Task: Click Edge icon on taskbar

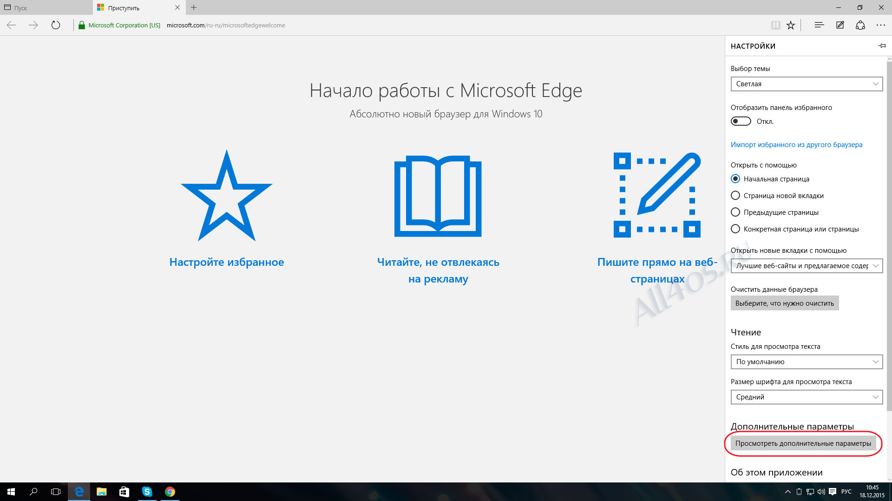Action: point(79,492)
